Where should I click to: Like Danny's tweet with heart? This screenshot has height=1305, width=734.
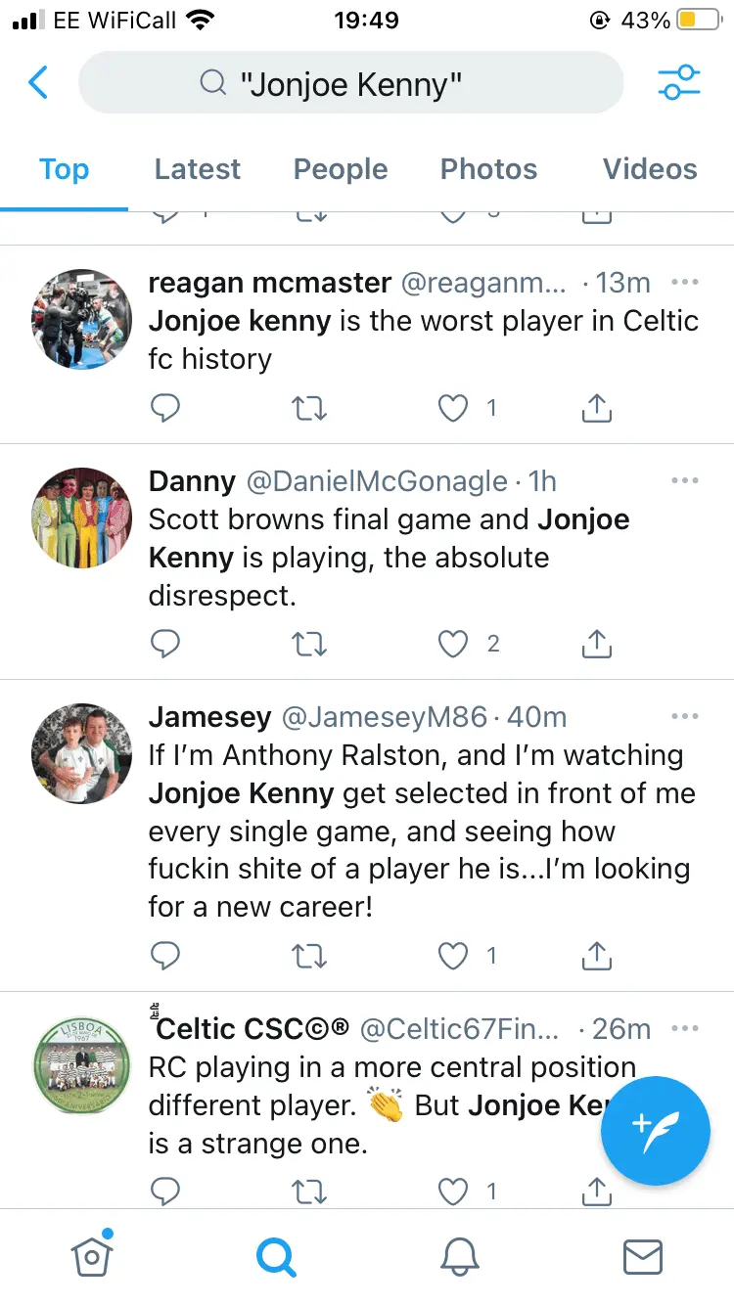click(452, 643)
